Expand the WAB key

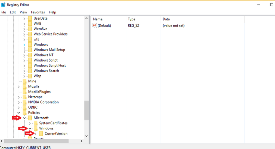pyautogui.click(x=24, y=24)
